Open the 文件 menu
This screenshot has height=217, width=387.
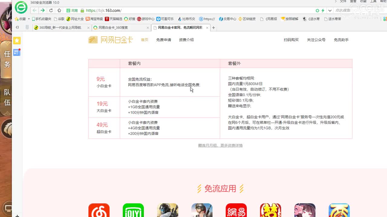coord(343,2)
